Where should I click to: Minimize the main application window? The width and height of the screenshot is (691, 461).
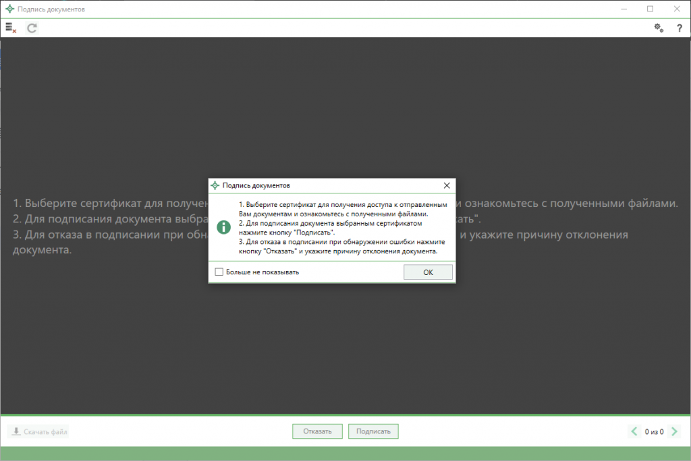click(619, 9)
